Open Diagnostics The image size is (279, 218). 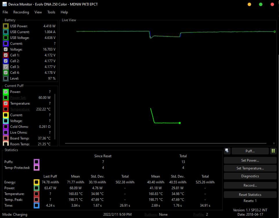click(250, 176)
